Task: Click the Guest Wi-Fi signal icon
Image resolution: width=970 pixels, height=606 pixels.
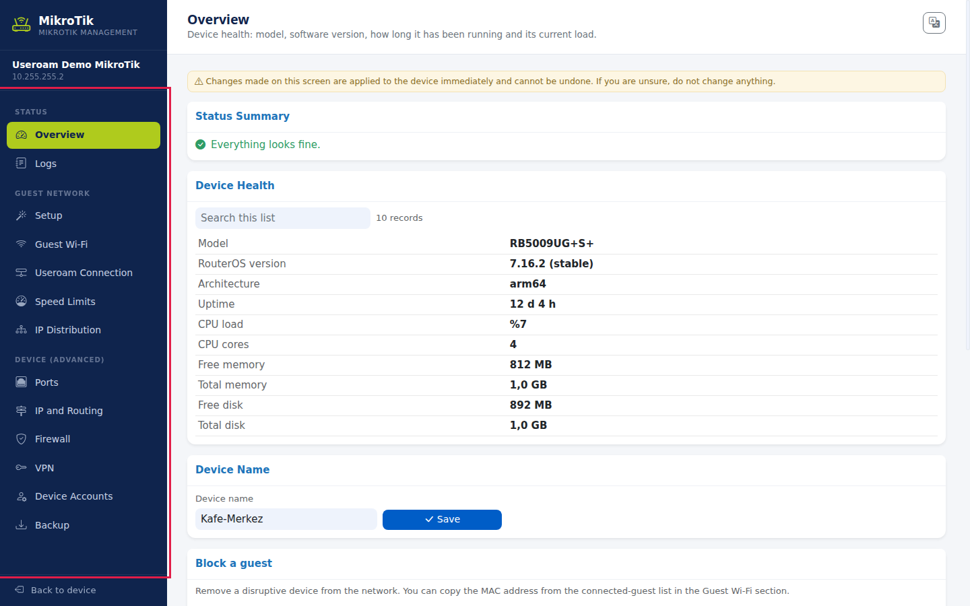Action: (x=22, y=244)
